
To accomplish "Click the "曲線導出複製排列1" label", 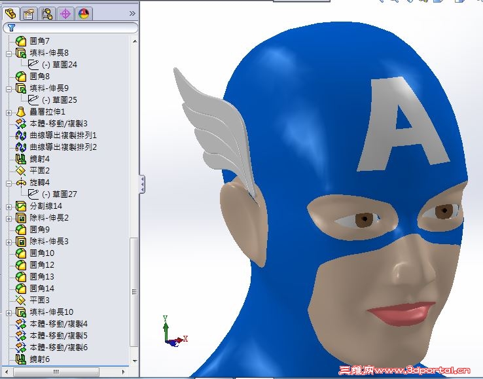I will [x=63, y=135].
